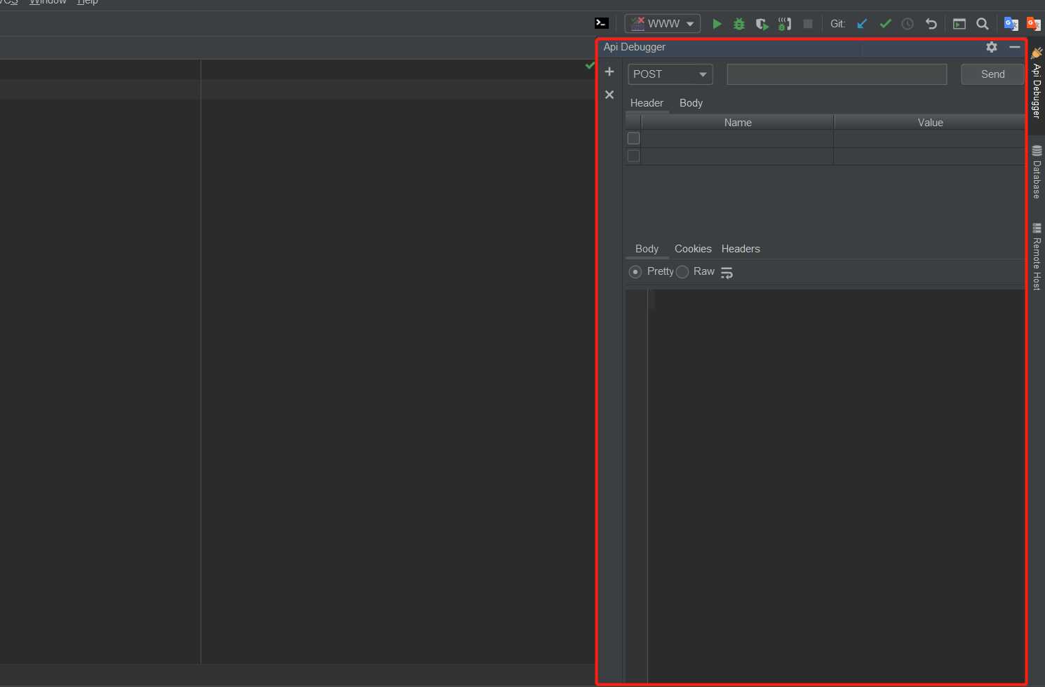Open the Help menu
Image resolution: width=1045 pixels, height=687 pixels.
tap(88, 2)
